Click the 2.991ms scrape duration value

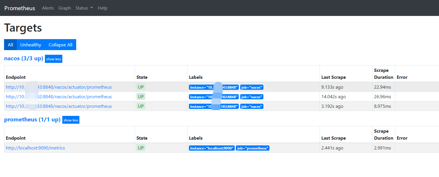(382, 148)
